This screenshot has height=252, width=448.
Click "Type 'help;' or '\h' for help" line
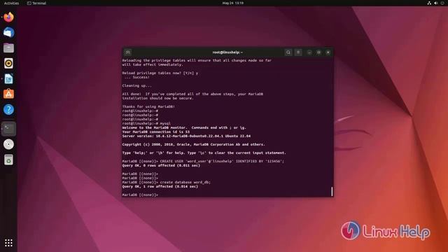tap(204, 153)
